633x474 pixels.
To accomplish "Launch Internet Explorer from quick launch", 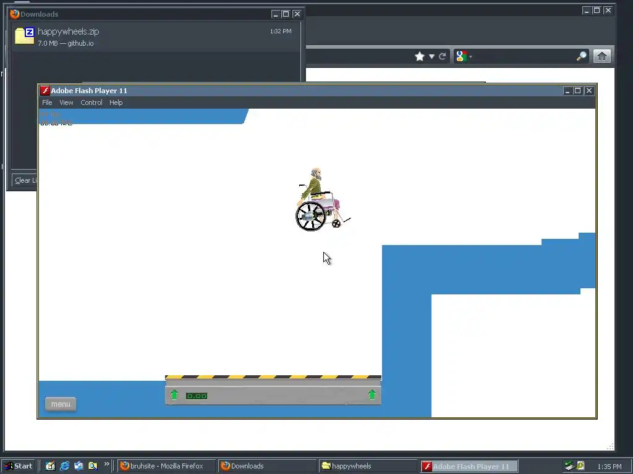I will tap(64, 466).
